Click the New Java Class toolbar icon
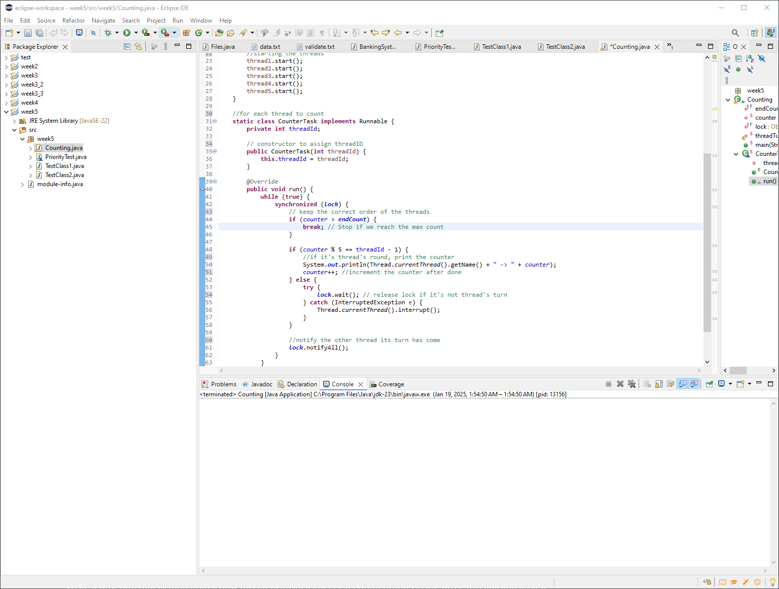779x589 pixels. point(199,33)
